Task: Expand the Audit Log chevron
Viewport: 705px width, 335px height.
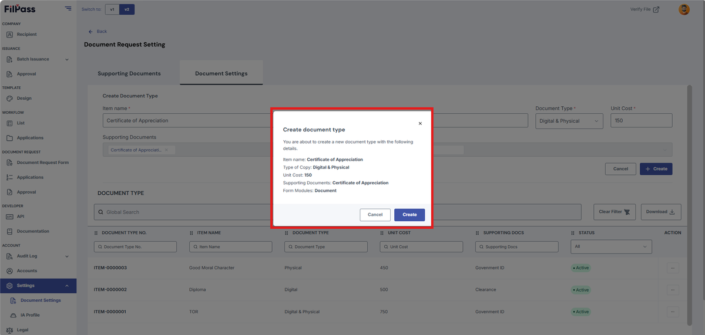Action: (67, 256)
